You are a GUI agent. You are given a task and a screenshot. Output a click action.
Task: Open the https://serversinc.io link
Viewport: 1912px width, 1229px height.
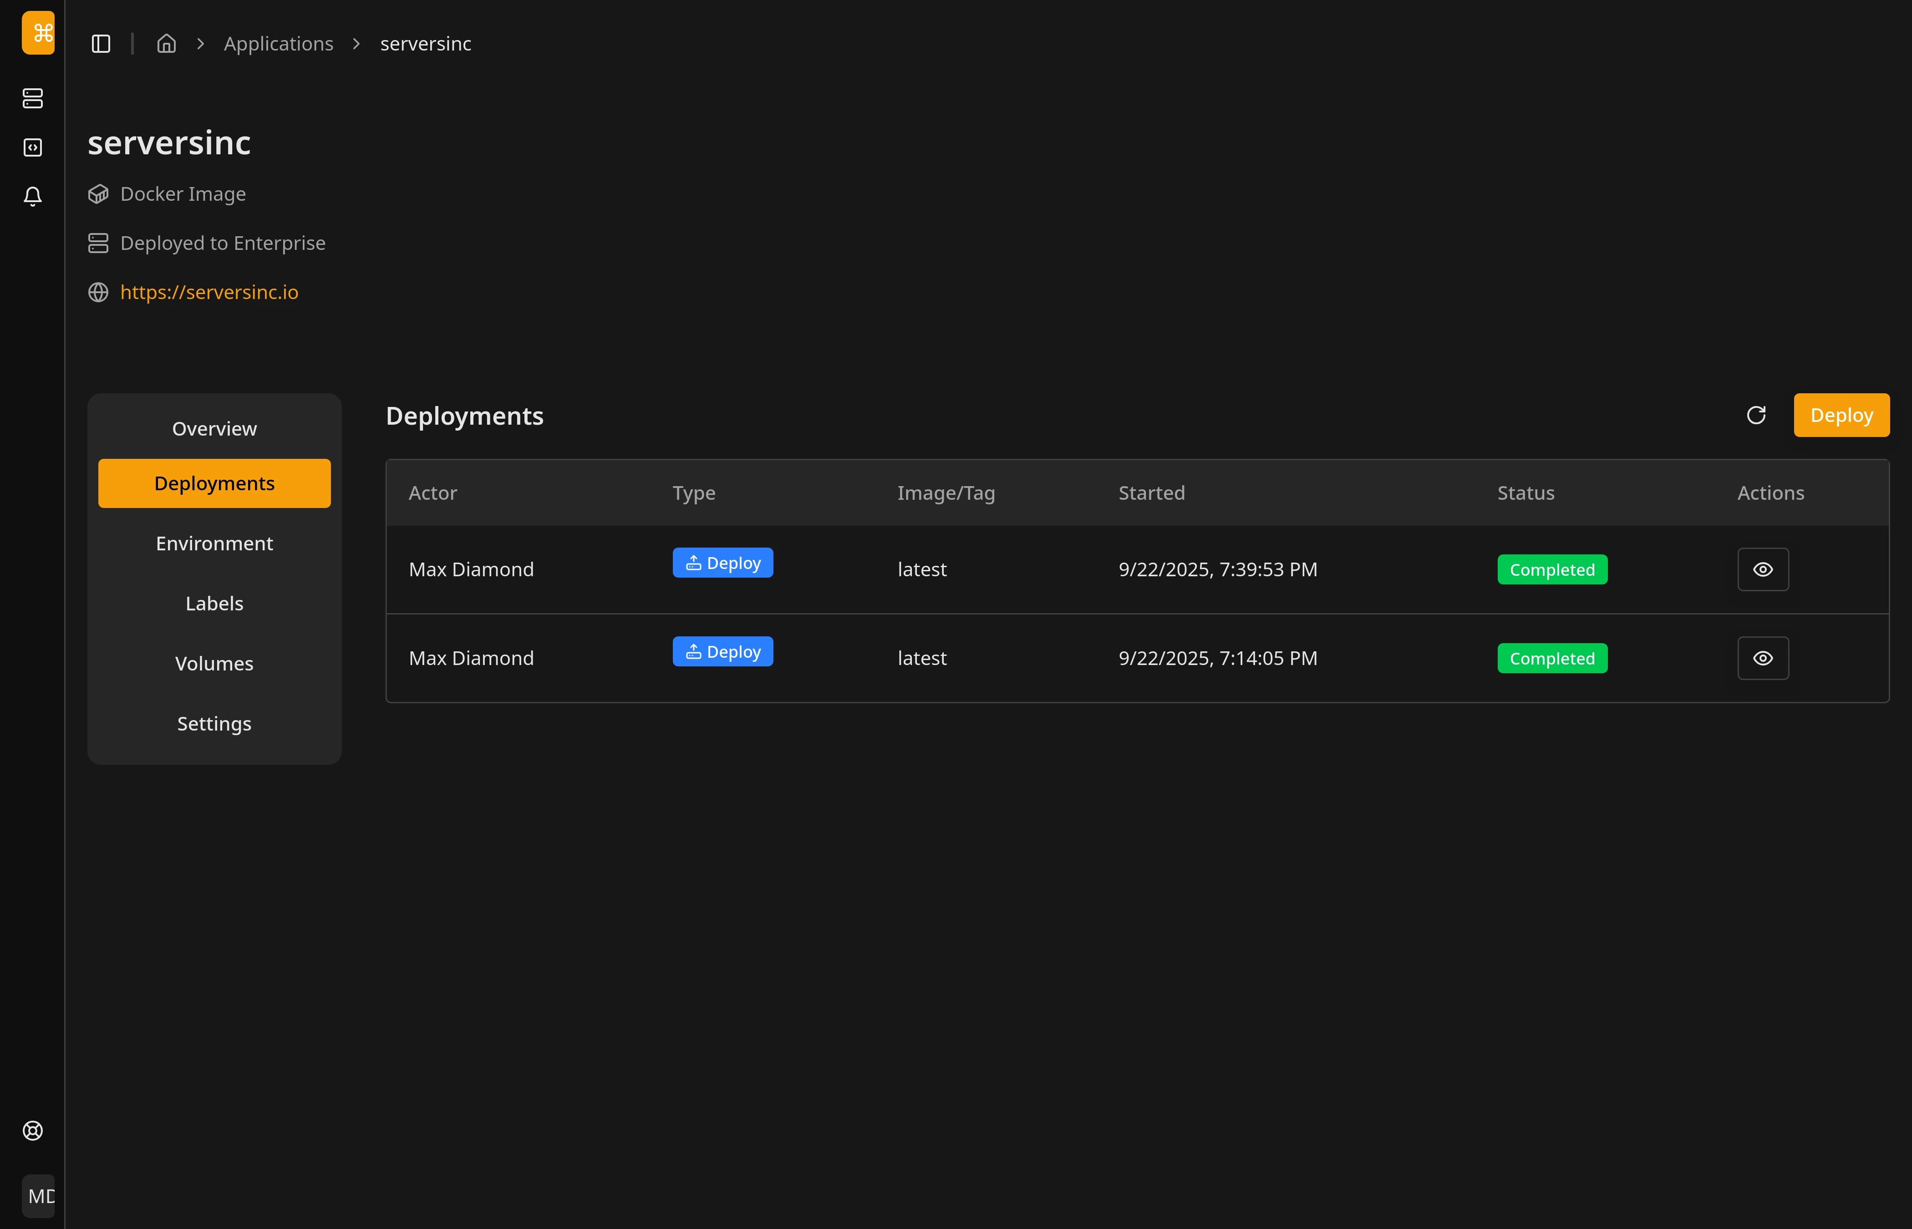click(209, 292)
